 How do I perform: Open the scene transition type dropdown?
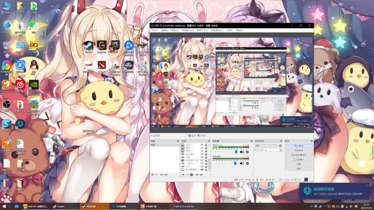pyautogui.click(x=266, y=146)
